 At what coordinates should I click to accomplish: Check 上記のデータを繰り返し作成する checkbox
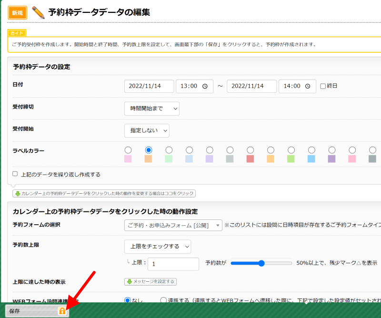pos(15,174)
